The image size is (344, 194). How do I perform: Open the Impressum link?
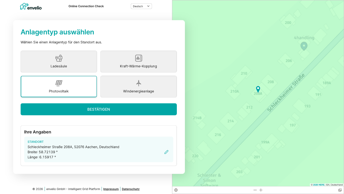(111, 189)
